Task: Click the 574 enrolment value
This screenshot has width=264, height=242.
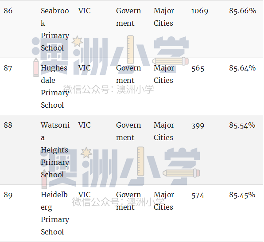Action: 198,195
